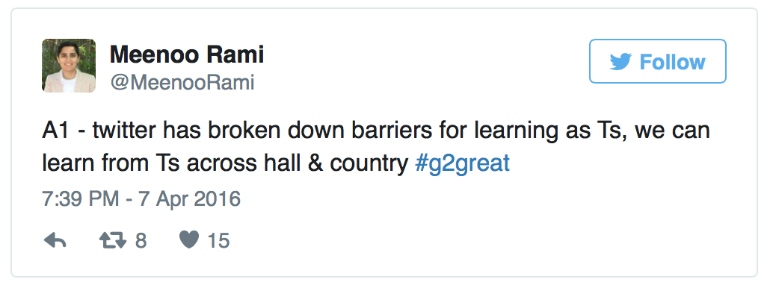Screen dimensions: 770x291
Task: Retweet this tweet using the retweet icon
Action: 112,240
